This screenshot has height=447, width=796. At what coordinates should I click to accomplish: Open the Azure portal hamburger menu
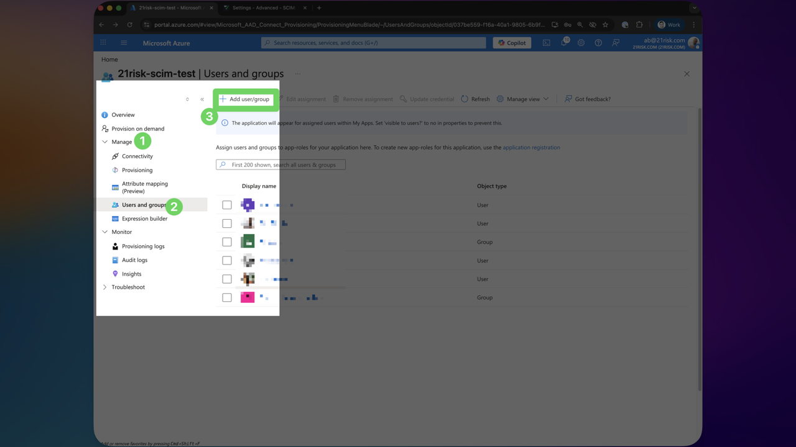click(x=124, y=42)
